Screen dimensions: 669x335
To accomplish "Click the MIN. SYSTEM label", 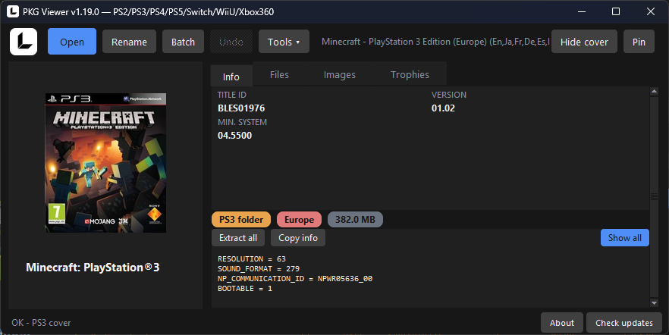I will pos(243,122).
